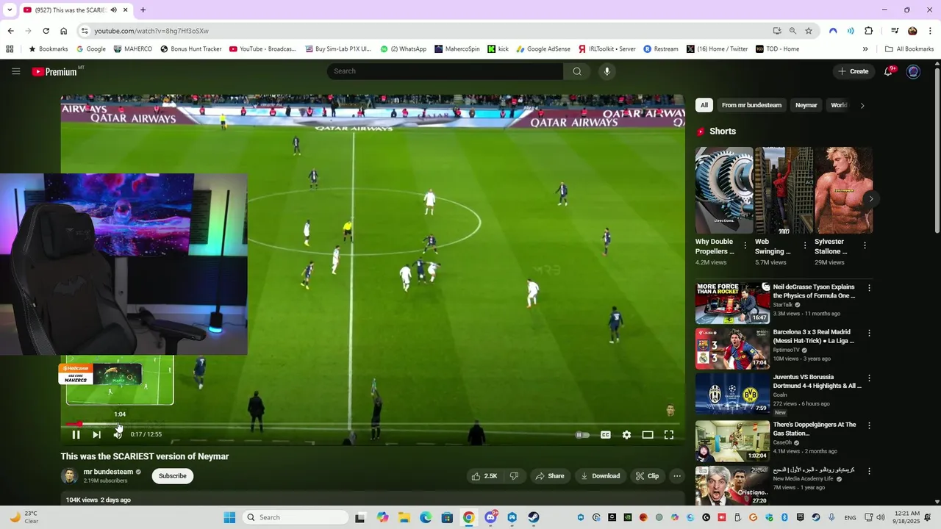
Task: Open YouTube account avatar menu
Action: pos(913,71)
